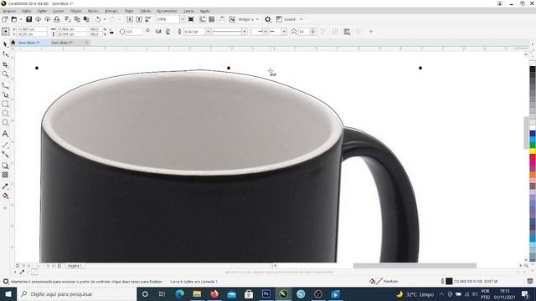536x301 pixels.
Task: Select the Color Eyedropper tool
Action: click(x=5, y=186)
